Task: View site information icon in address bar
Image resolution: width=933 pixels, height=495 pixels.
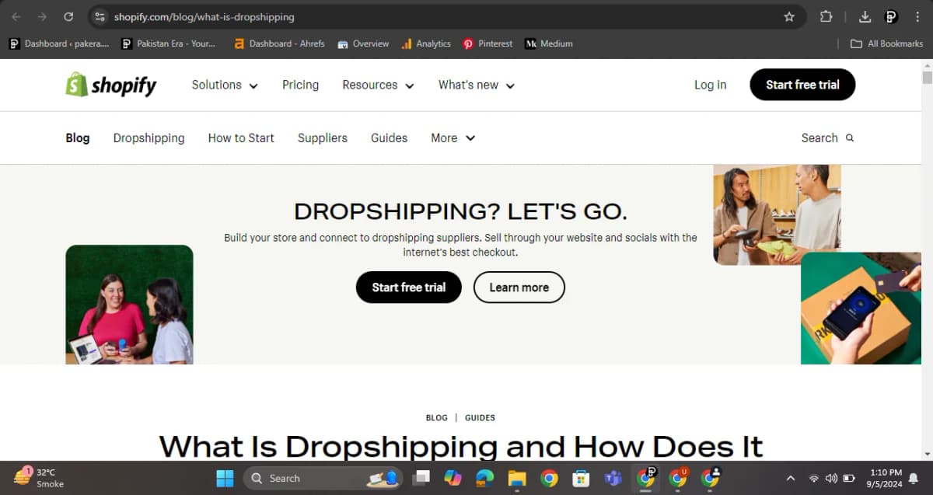Action: pyautogui.click(x=100, y=16)
